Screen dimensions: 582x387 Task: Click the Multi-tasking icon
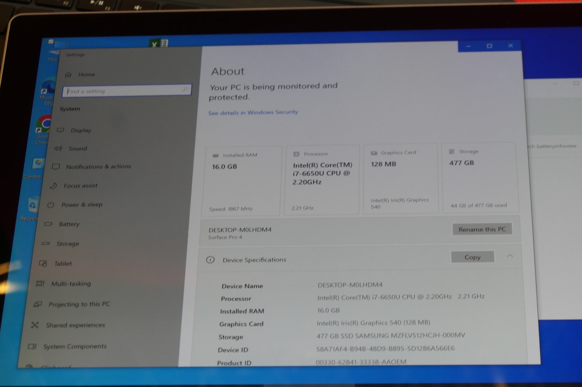pos(40,283)
